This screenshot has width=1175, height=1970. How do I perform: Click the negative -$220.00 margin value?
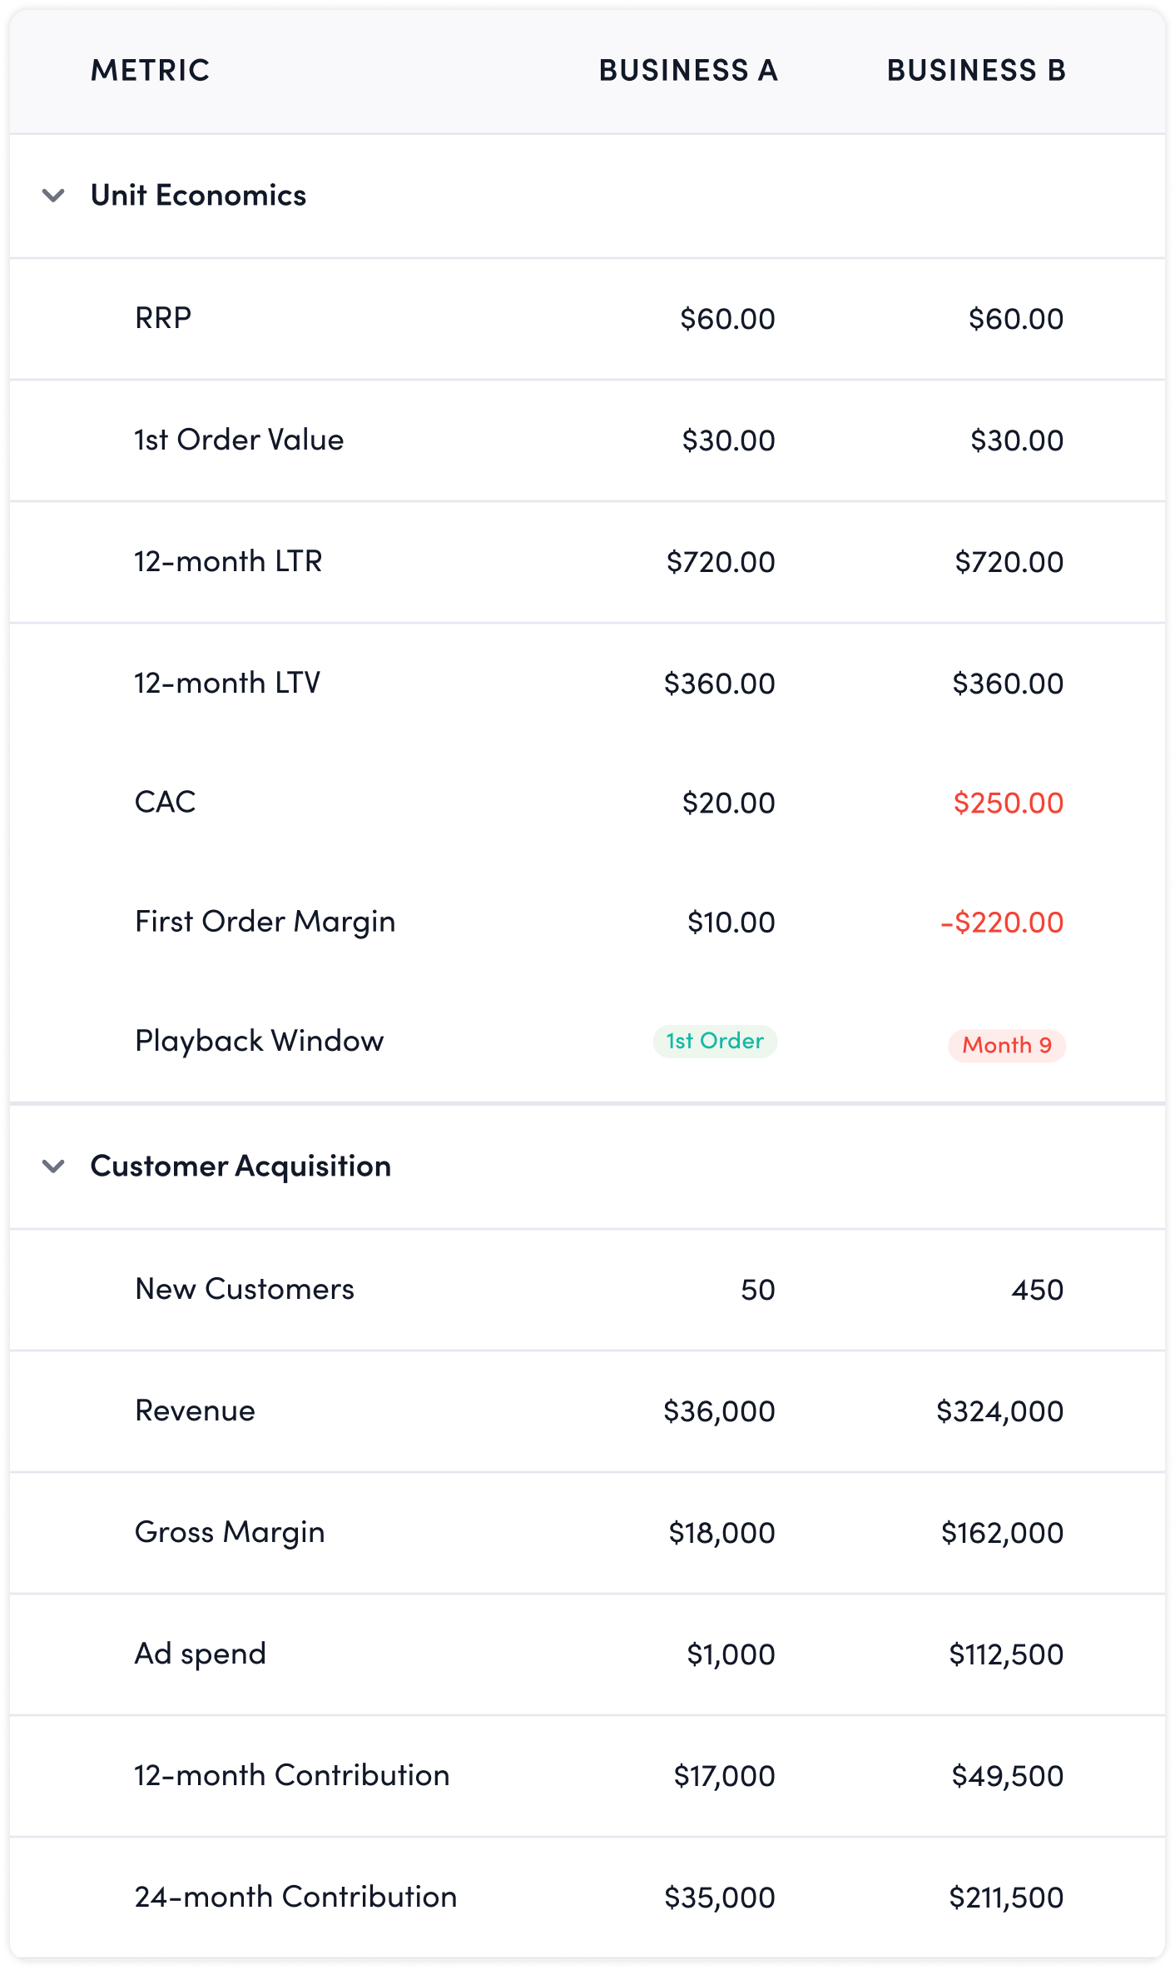[x=1002, y=923]
